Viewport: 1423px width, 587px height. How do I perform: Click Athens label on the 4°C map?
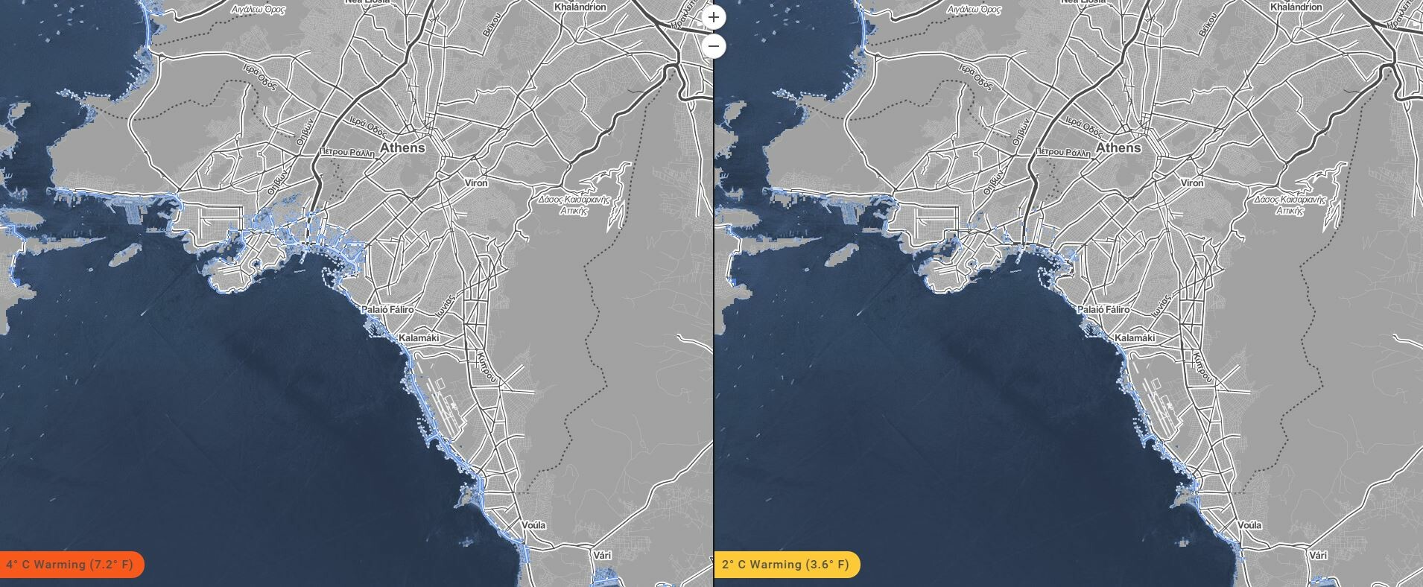(403, 147)
